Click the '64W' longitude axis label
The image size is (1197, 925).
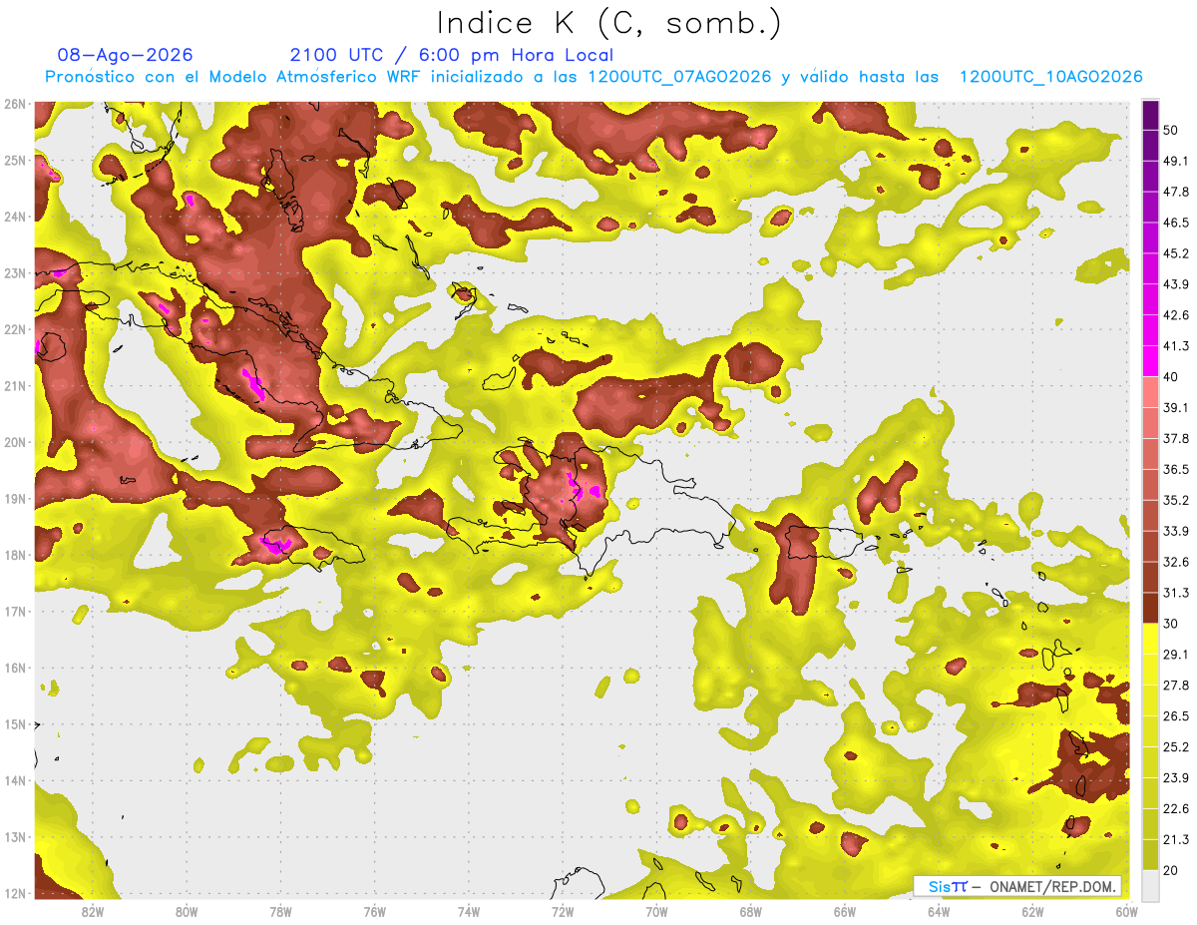point(939,911)
